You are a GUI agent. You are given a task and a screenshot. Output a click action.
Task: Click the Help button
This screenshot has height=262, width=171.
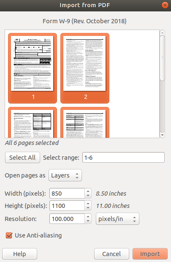coord(19,254)
